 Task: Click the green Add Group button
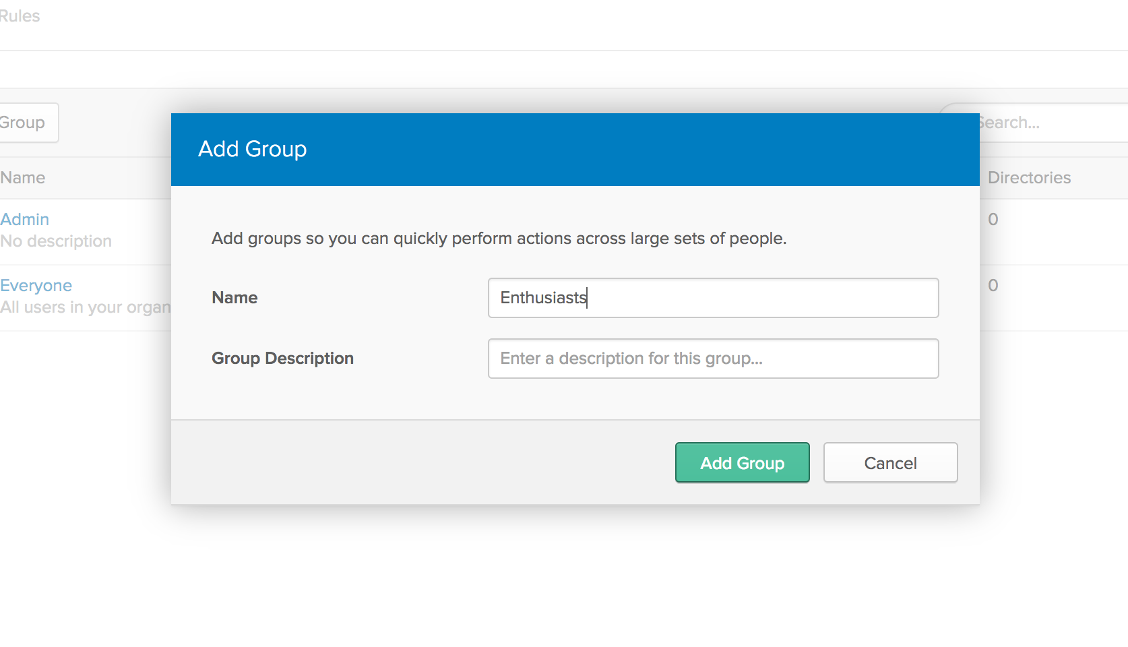(742, 462)
